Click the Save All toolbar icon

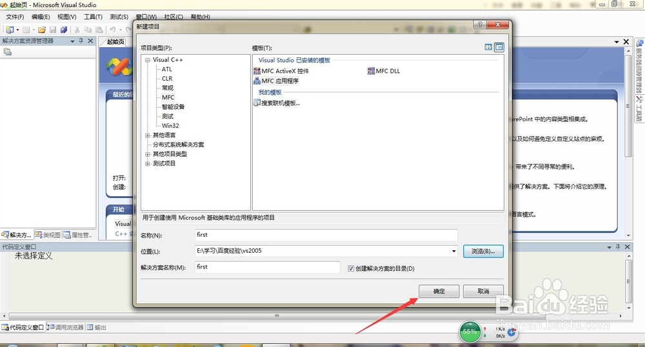pos(64,30)
